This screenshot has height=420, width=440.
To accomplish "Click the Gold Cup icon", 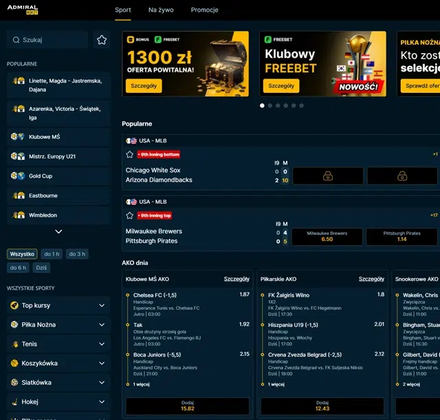I will pos(18,176).
